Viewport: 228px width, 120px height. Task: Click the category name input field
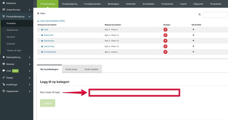click(134, 93)
